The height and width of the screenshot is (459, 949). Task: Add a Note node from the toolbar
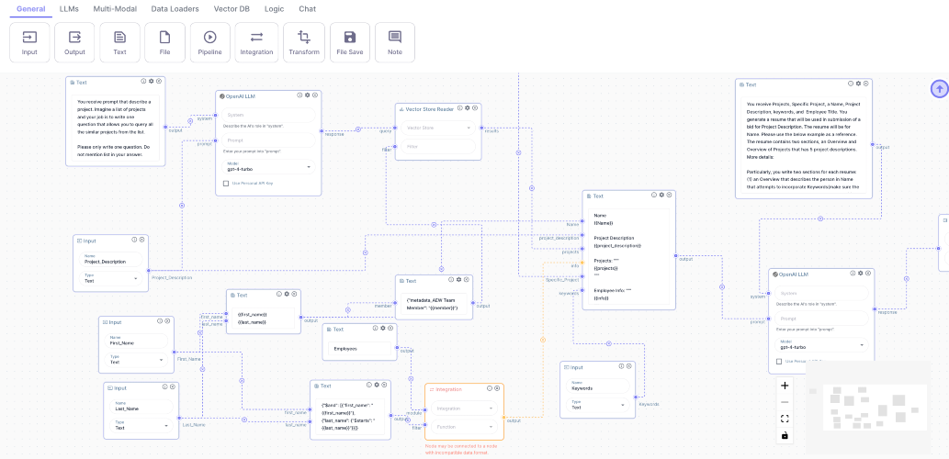[395, 42]
